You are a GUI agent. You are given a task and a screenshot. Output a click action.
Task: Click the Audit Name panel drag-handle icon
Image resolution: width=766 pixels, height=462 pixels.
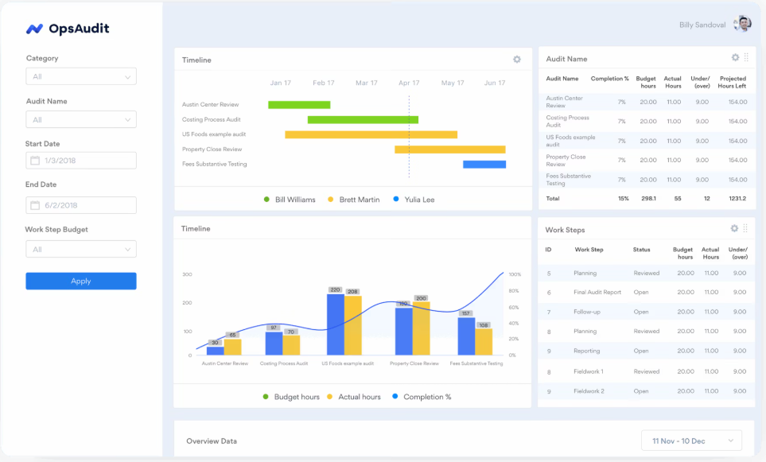click(x=748, y=56)
